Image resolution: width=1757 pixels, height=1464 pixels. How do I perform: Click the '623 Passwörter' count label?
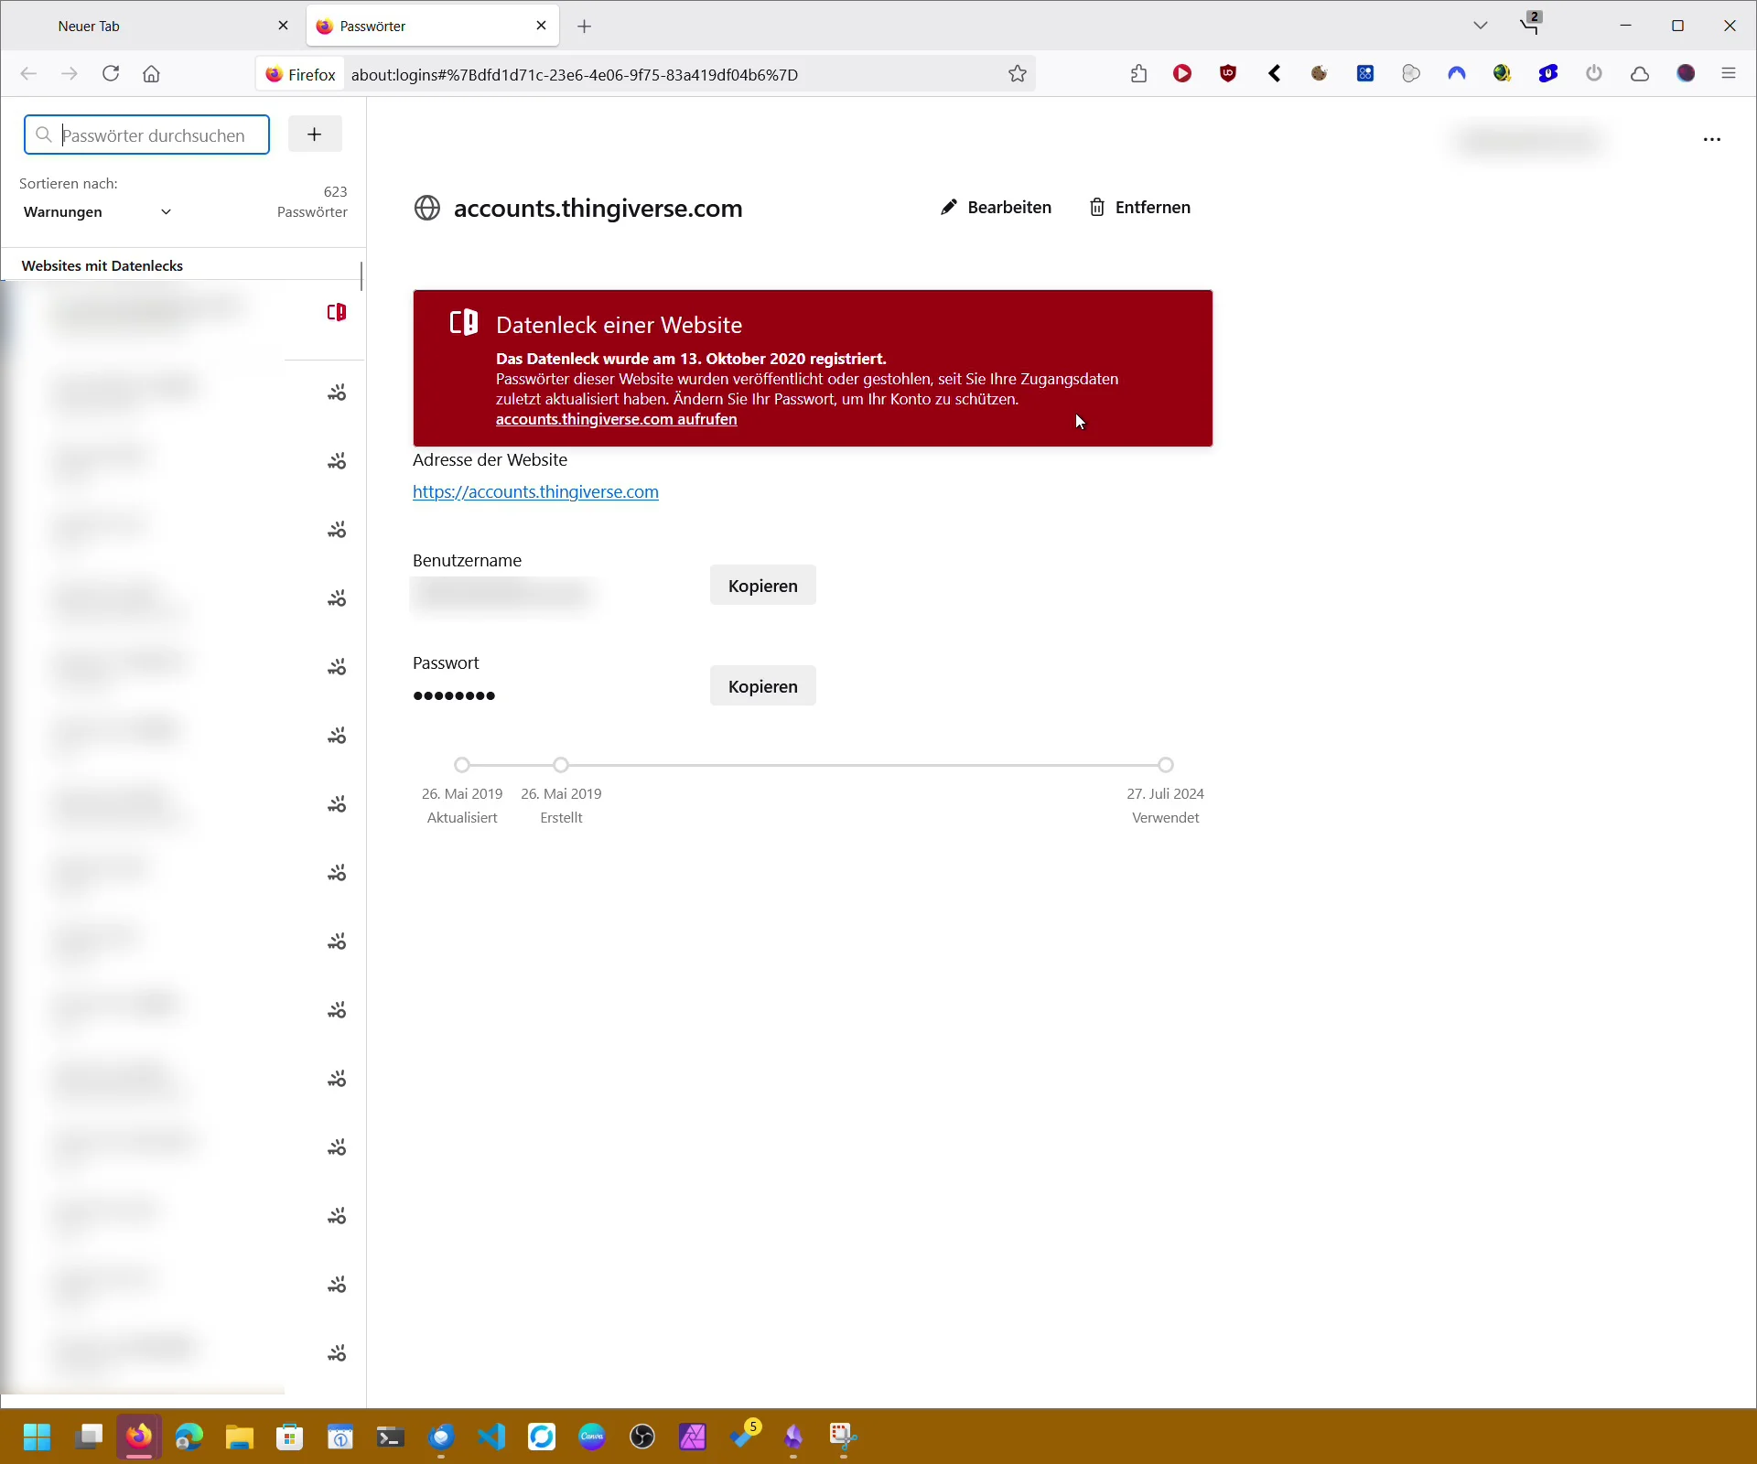coord(312,202)
